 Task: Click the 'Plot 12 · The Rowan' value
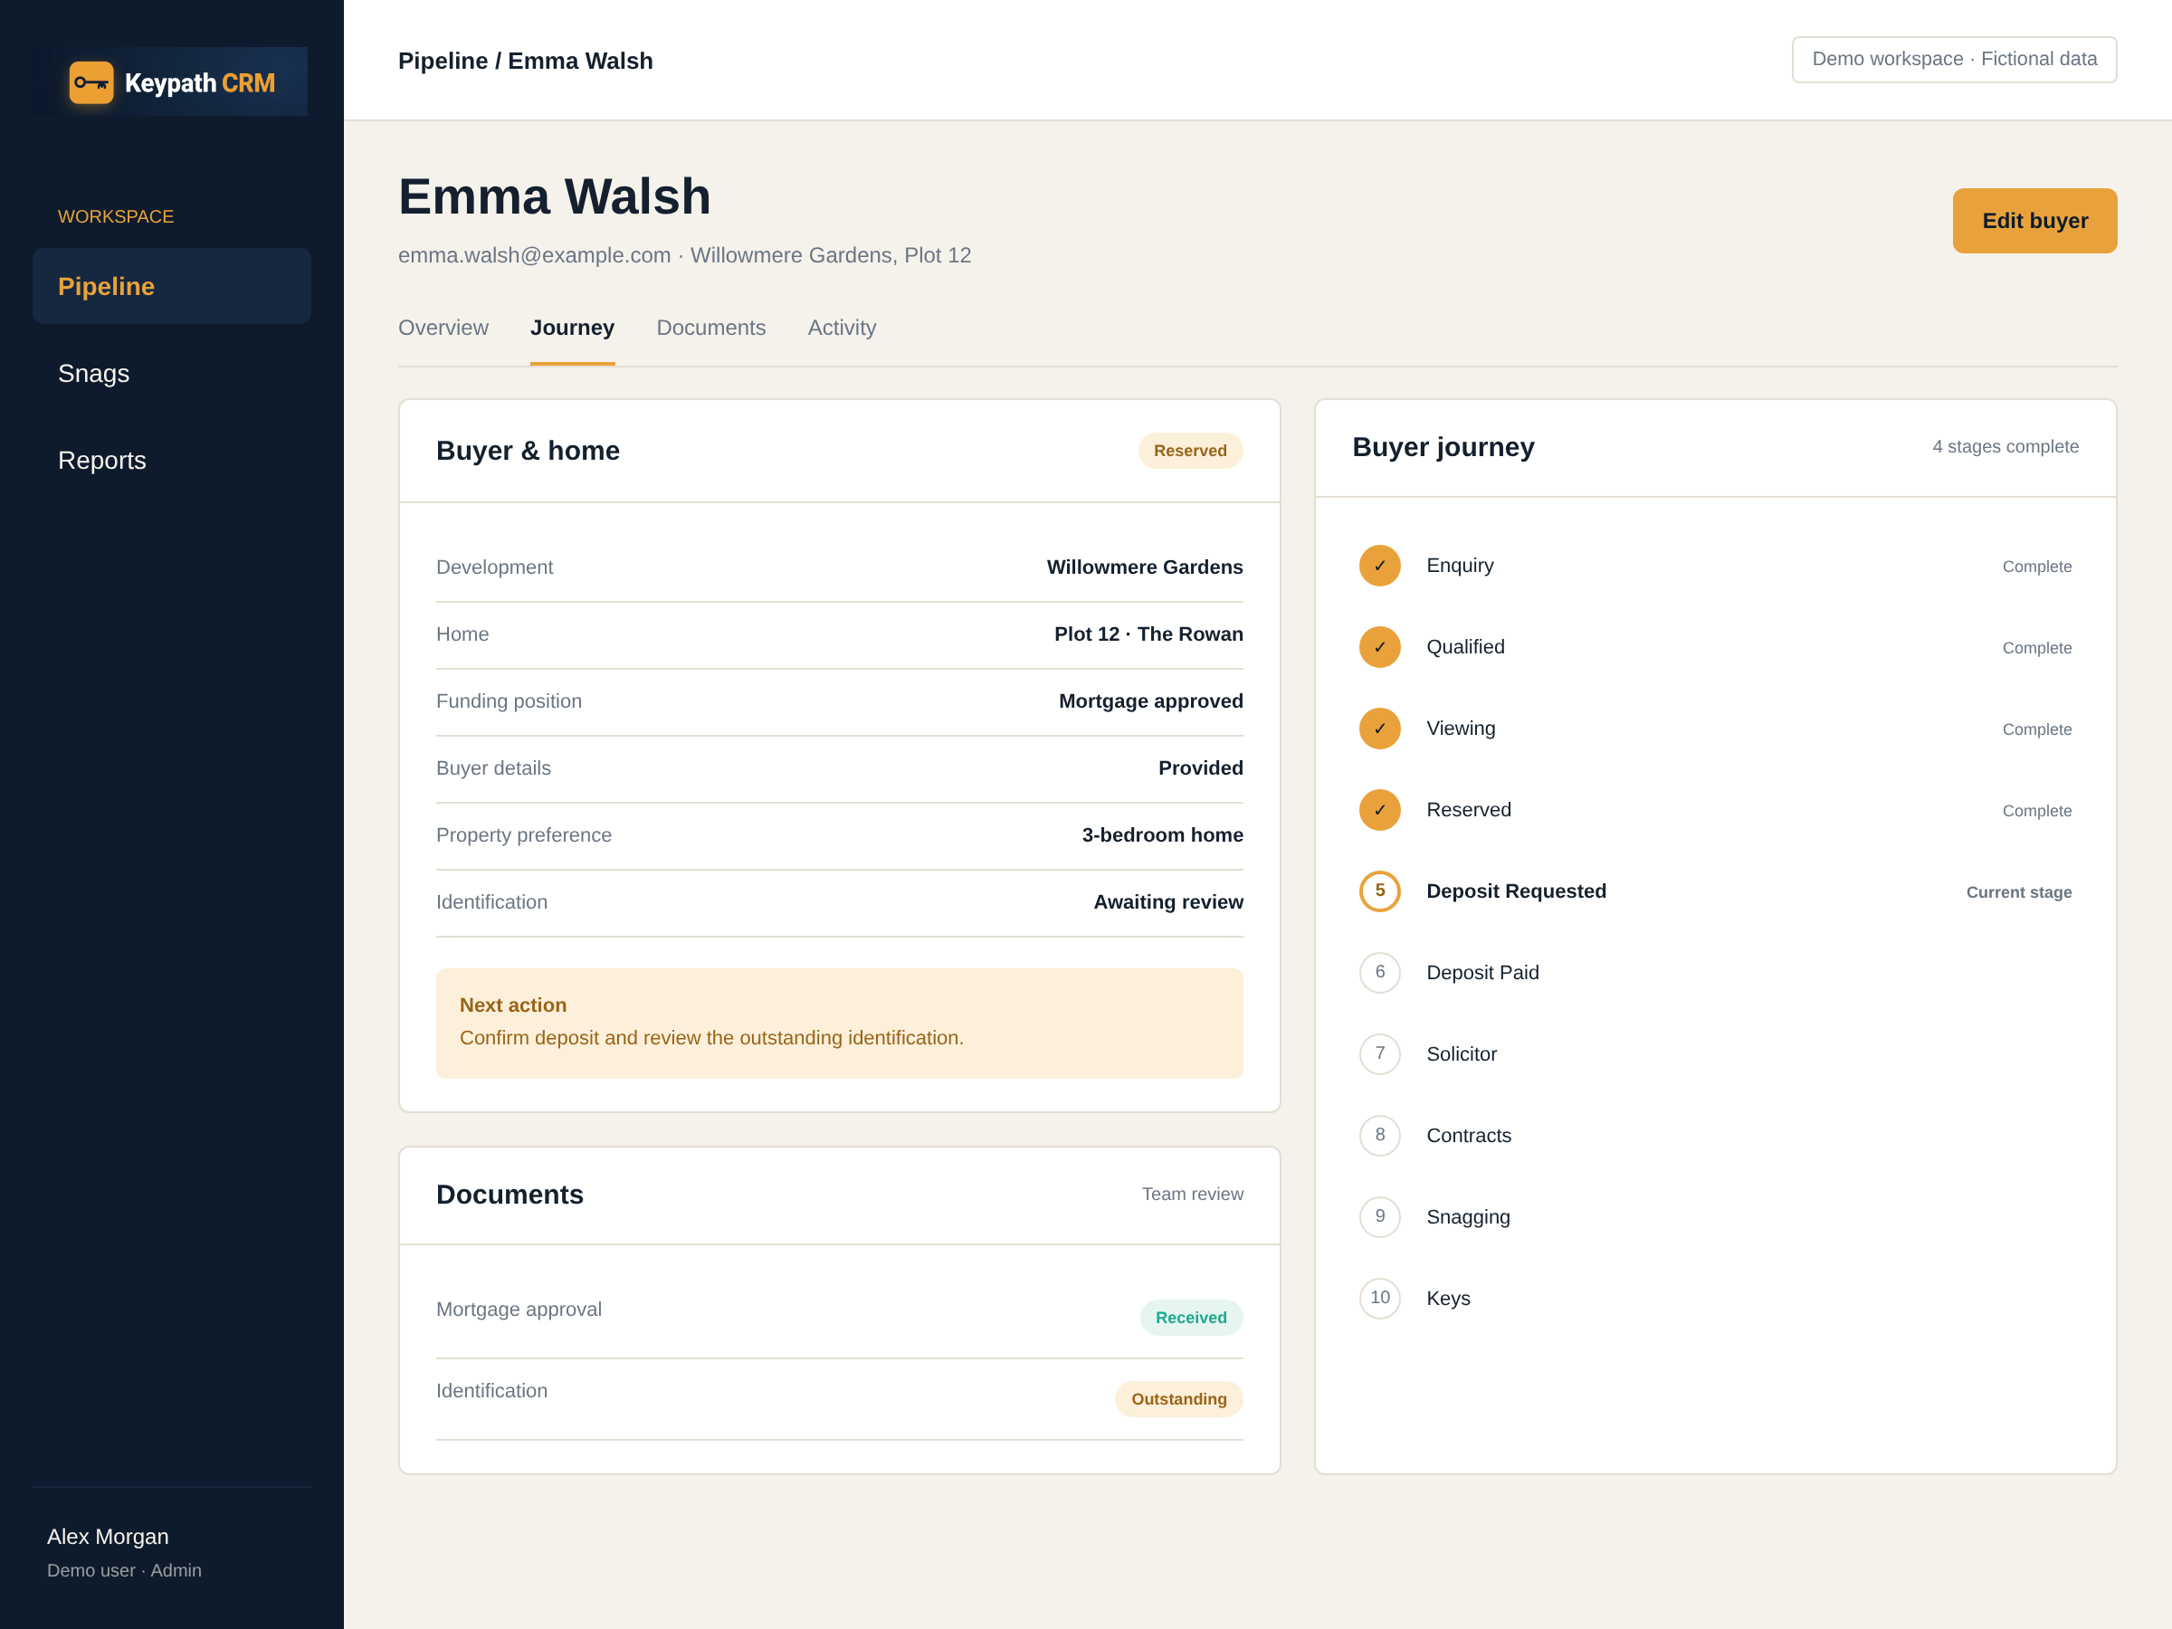point(1148,634)
